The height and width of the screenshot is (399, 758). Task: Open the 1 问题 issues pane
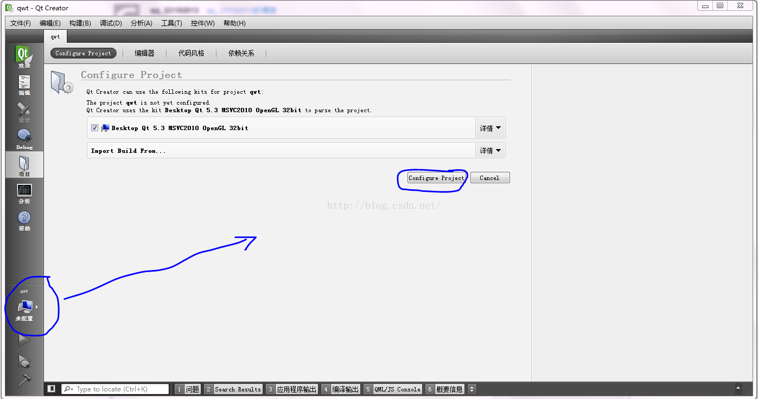click(188, 389)
